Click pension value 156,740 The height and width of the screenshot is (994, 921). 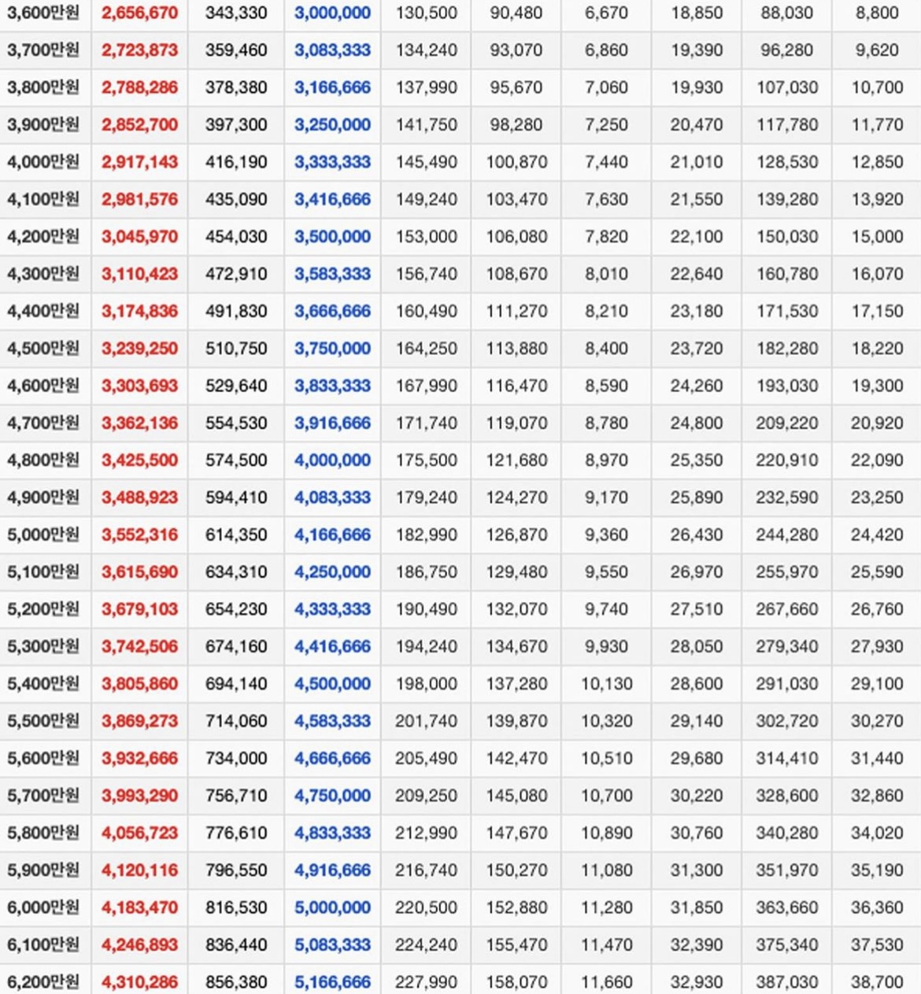click(x=426, y=274)
